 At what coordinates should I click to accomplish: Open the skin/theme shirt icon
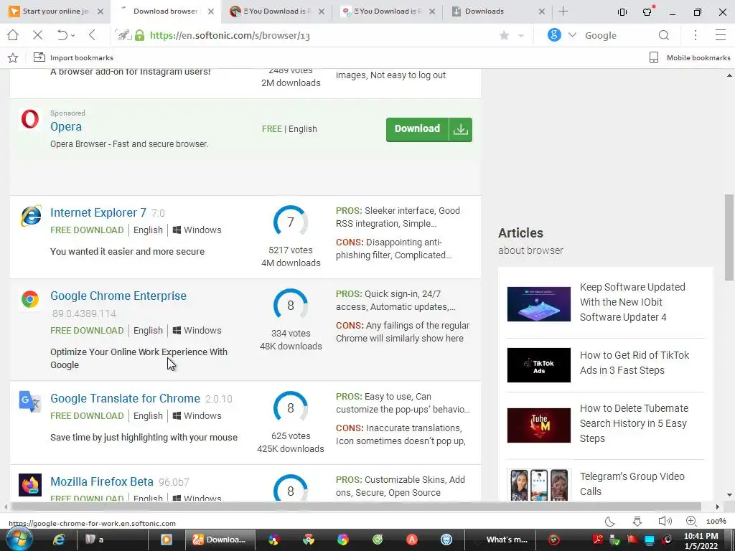[x=647, y=11]
